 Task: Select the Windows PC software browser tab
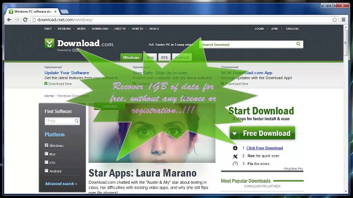[33, 12]
